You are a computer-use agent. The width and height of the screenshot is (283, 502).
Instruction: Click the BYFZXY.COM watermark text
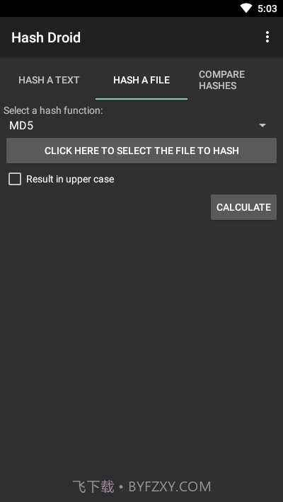click(x=170, y=487)
